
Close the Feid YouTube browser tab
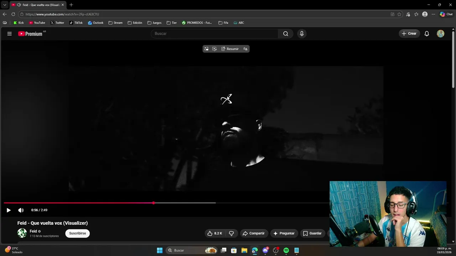tap(63, 5)
